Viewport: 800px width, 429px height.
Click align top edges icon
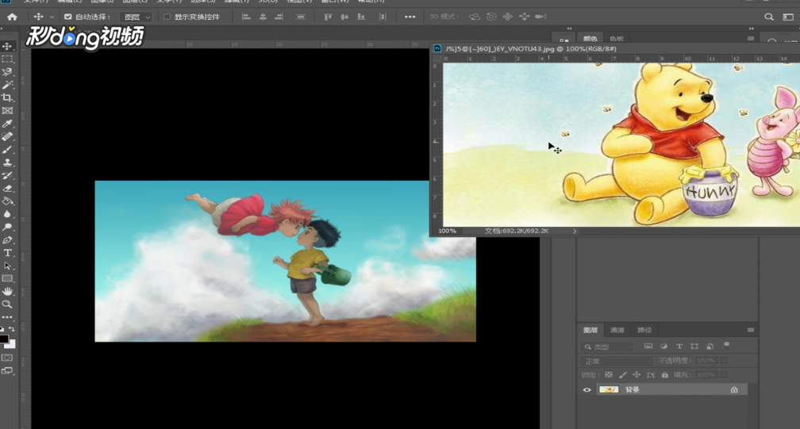click(x=328, y=17)
